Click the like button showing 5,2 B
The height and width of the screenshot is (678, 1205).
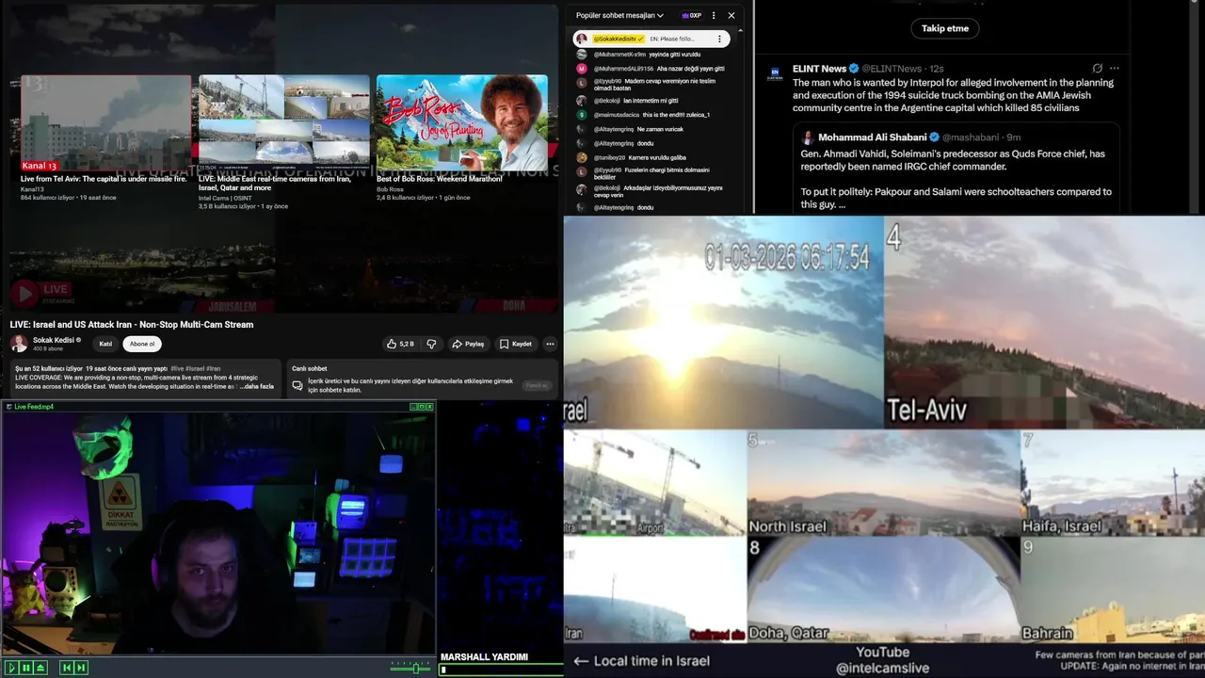(400, 344)
